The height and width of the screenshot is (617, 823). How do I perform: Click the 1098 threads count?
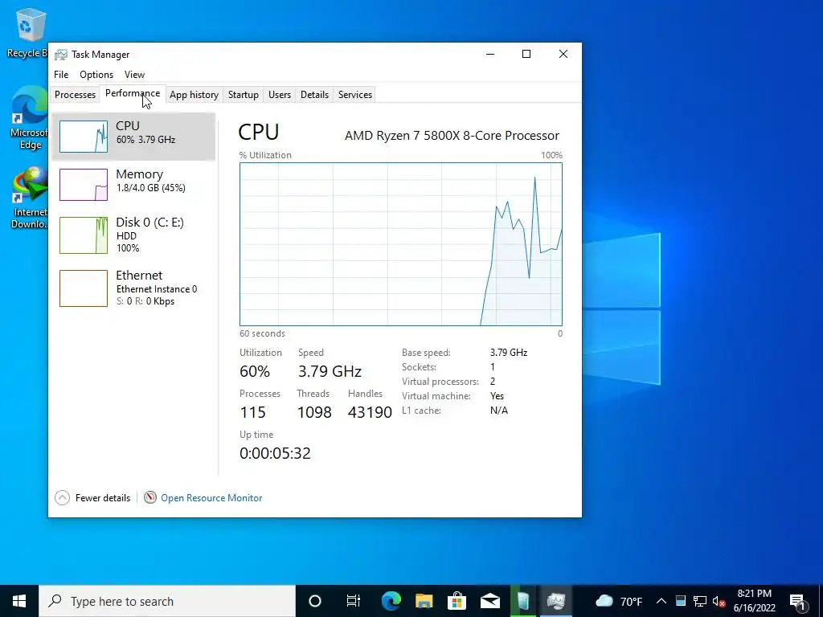point(314,412)
